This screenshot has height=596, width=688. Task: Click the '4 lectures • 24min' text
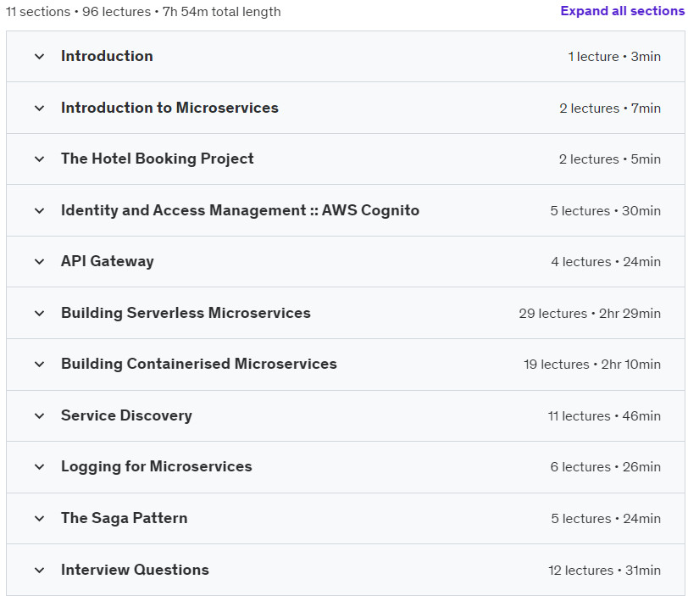(x=606, y=262)
